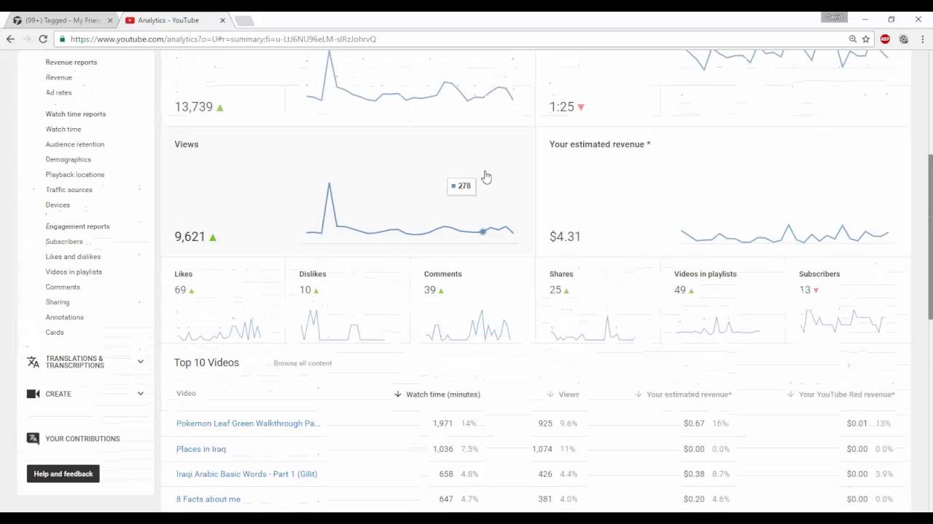
Task: Open the Subscribers report in sidebar
Action: pos(64,242)
